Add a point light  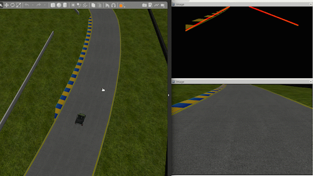73,5
